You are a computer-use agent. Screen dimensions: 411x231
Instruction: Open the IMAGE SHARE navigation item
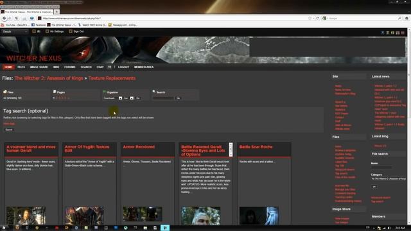(x=39, y=67)
